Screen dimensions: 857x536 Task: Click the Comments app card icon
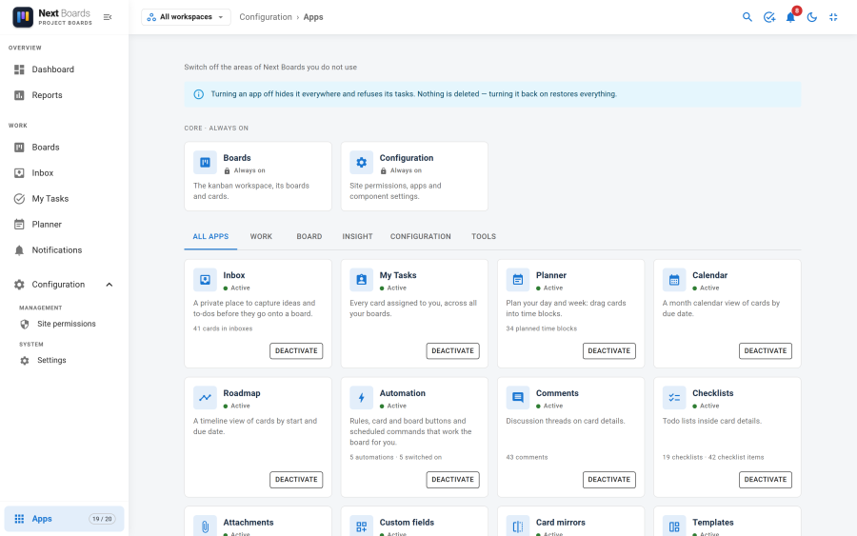click(518, 398)
